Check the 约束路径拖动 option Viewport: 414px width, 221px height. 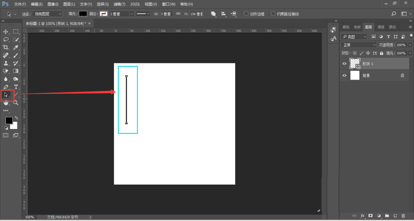point(273,14)
